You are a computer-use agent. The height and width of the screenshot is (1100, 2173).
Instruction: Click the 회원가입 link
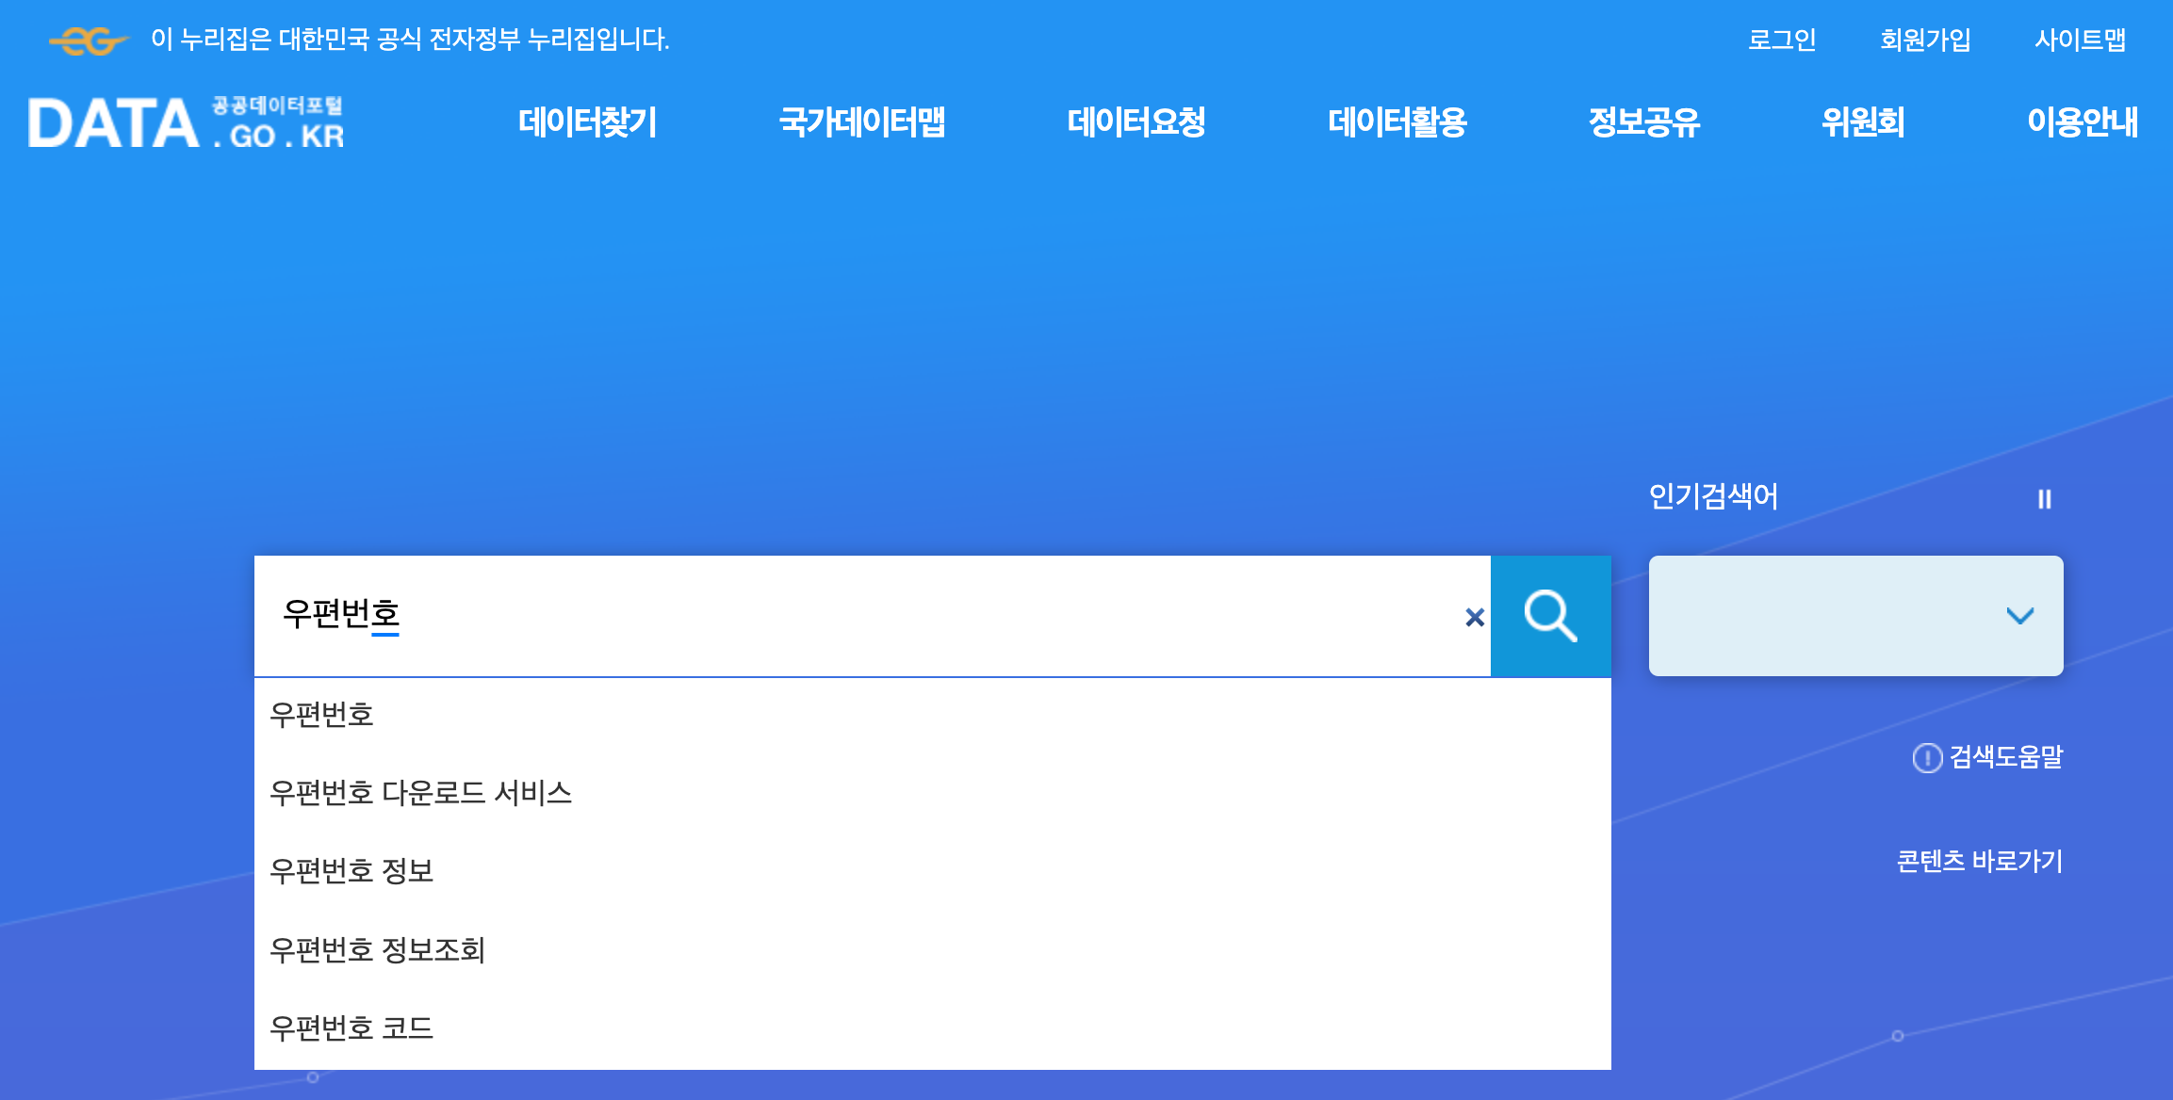[1925, 40]
